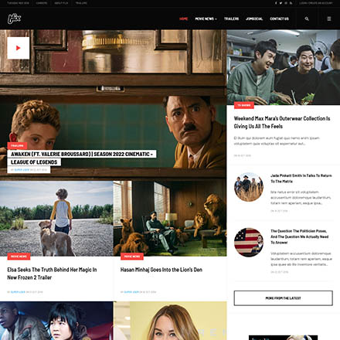Open the hamburger off-canvas menu icon
This screenshot has height=340, width=340.
[x=329, y=19]
